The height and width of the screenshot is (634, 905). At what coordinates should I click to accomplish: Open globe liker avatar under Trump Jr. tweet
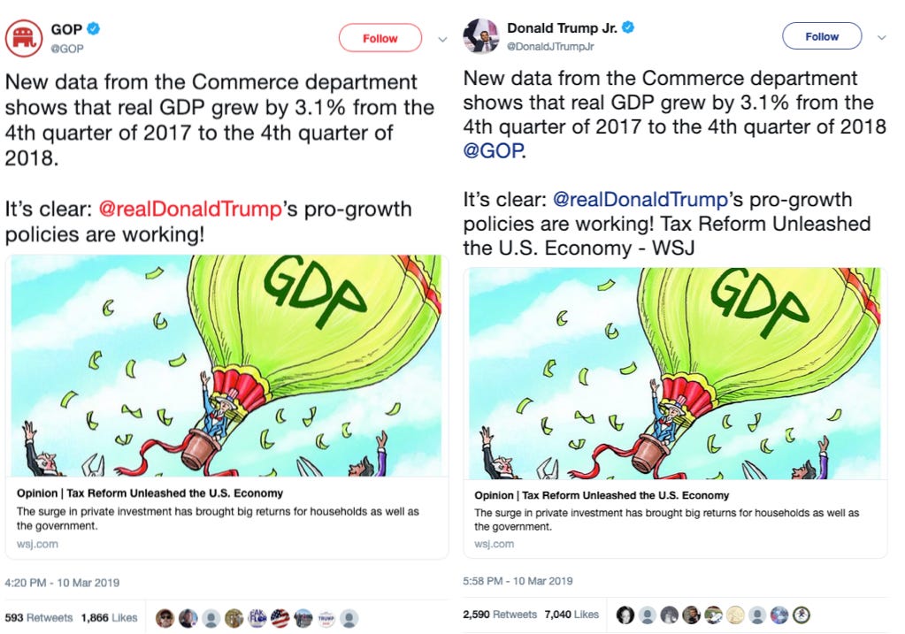click(778, 615)
